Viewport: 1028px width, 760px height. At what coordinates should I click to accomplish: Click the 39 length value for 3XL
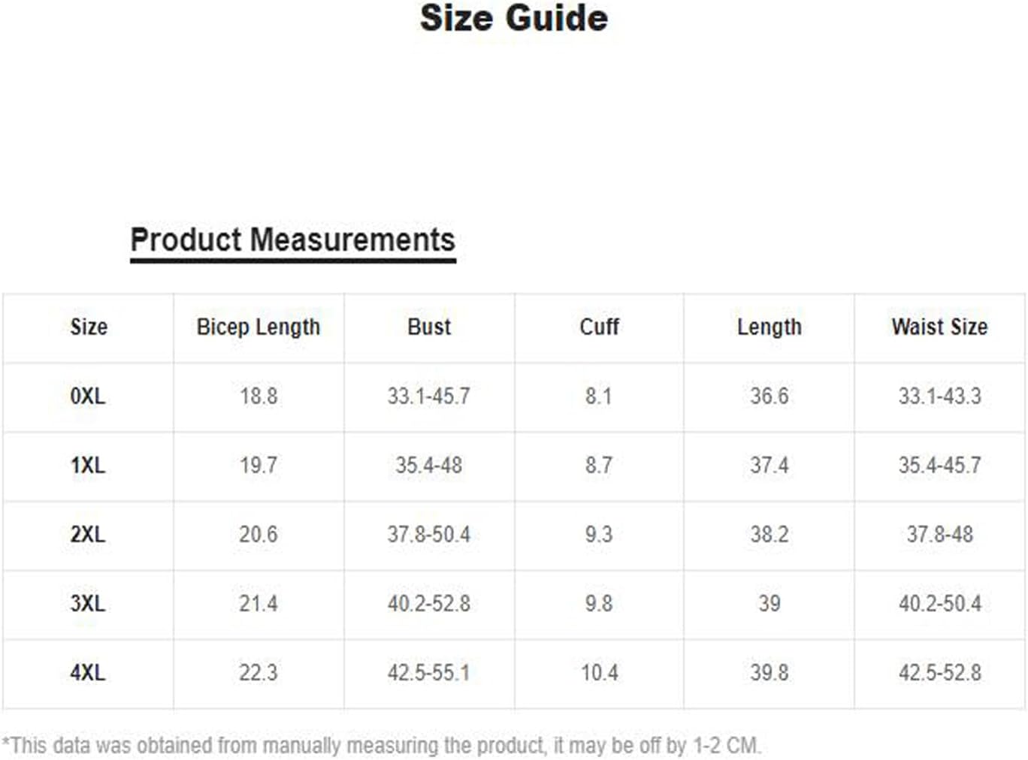[769, 603]
